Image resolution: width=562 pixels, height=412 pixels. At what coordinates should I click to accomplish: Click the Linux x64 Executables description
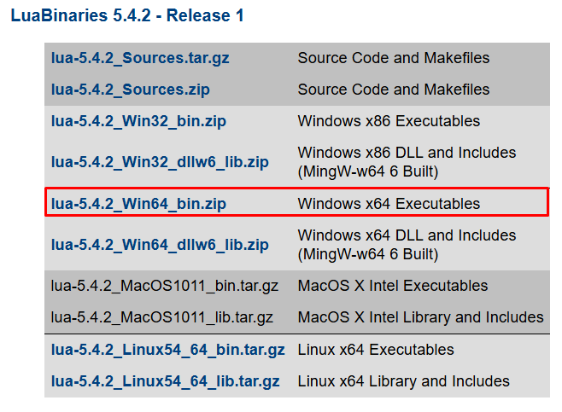pos(376,350)
